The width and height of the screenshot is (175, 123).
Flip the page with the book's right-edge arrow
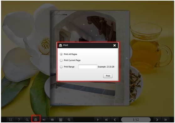(127, 58)
